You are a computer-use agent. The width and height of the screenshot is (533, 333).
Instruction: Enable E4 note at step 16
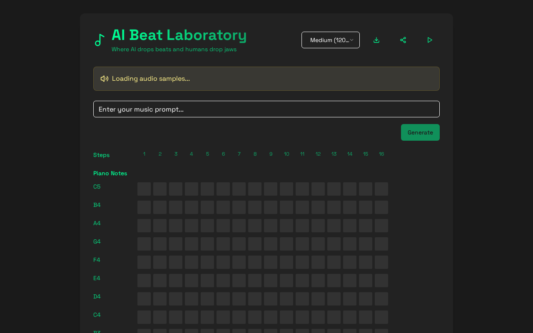point(381,281)
